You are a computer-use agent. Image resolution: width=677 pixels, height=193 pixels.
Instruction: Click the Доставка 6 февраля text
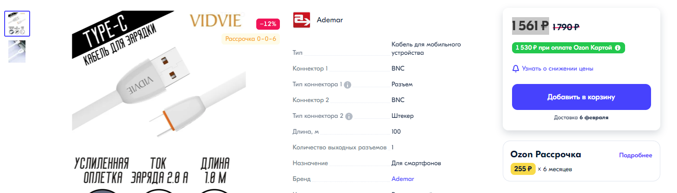click(x=581, y=117)
